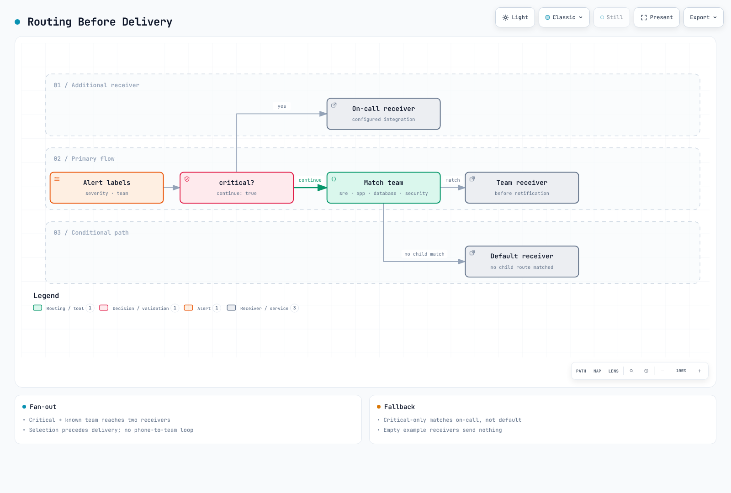Click 'Routing Before Delivery' title

coord(100,22)
